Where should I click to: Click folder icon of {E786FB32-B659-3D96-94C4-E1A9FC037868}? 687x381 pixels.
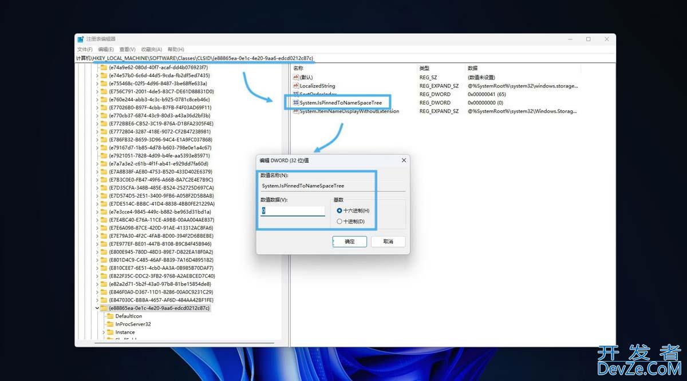pyautogui.click(x=104, y=139)
